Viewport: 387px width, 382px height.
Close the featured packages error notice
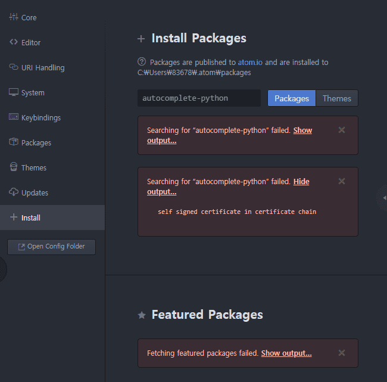[x=342, y=353]
